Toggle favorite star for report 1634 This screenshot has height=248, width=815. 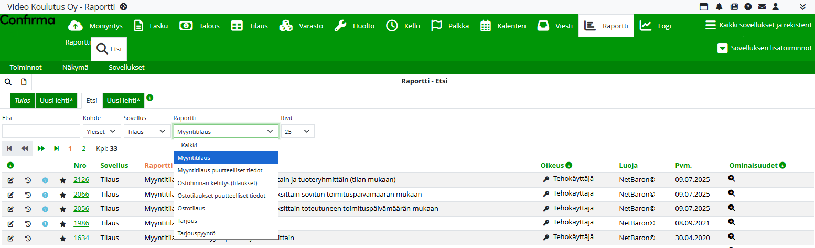62,238
